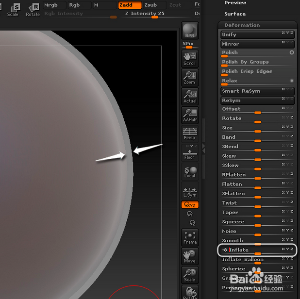
Task: Toggle Local transformations
Action: tap(190, 172)
